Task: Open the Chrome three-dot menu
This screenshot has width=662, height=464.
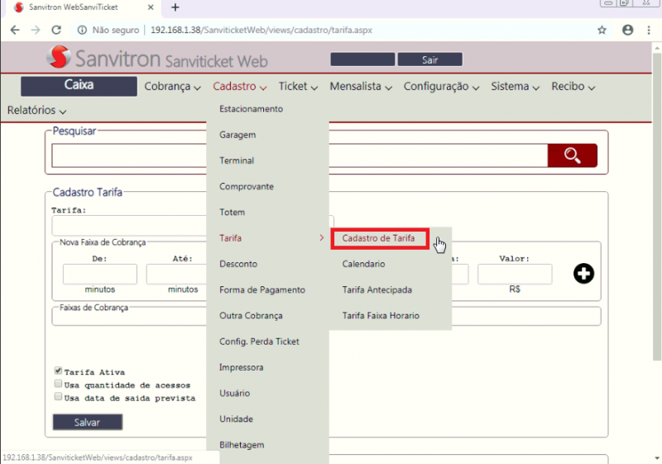Action: coord(649,30)
